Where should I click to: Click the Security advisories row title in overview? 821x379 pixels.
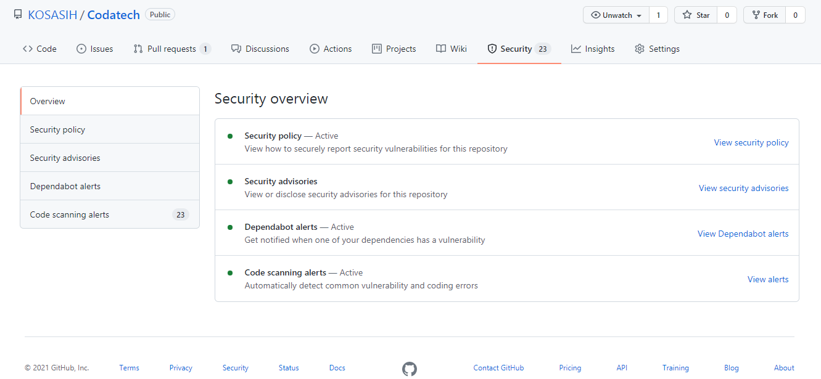pyautogui.click(x=281, y=181)
